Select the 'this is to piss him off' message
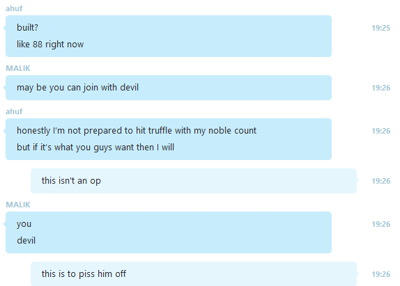 tap(194, 273)
